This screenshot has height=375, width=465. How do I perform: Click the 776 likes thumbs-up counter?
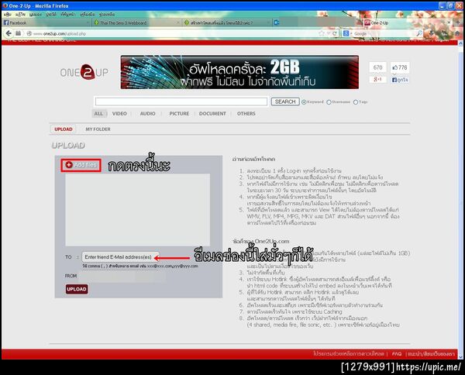coord(400,67)
